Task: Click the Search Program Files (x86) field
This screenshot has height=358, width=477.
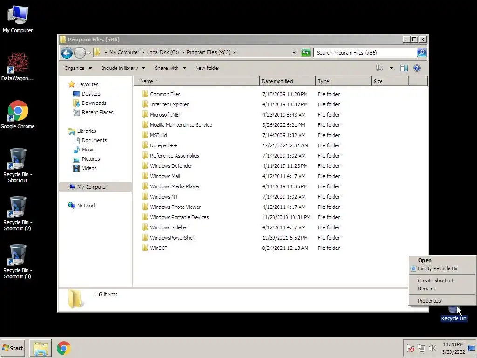Action: point(365,53)
